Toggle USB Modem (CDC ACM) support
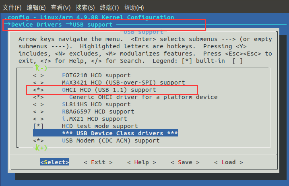The height and width of the screenshot is (186, 289). click(x=96, y=141)
